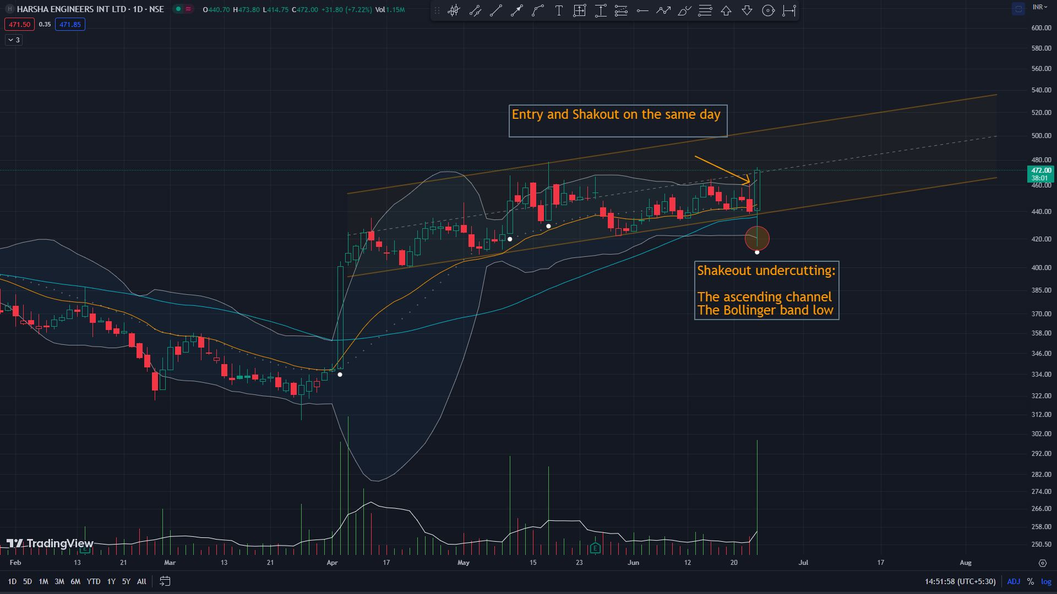Viewport: 1057px width, 594px height.
Task: Switch to the 1Y timeframe
Action: pos(111,581)
